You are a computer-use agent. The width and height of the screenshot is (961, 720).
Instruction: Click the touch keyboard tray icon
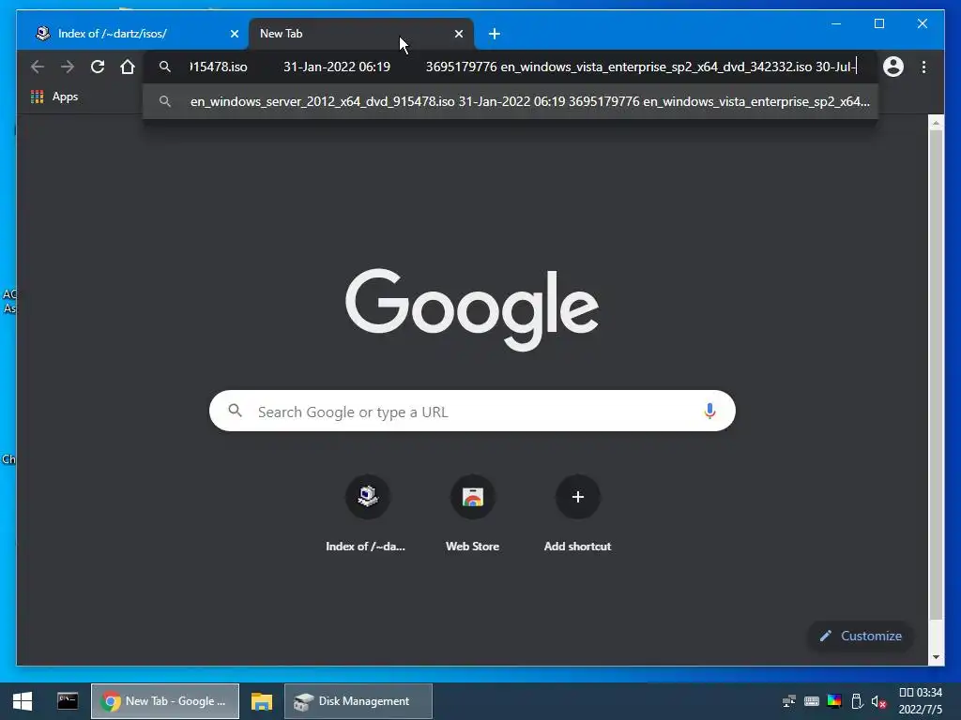812,701
